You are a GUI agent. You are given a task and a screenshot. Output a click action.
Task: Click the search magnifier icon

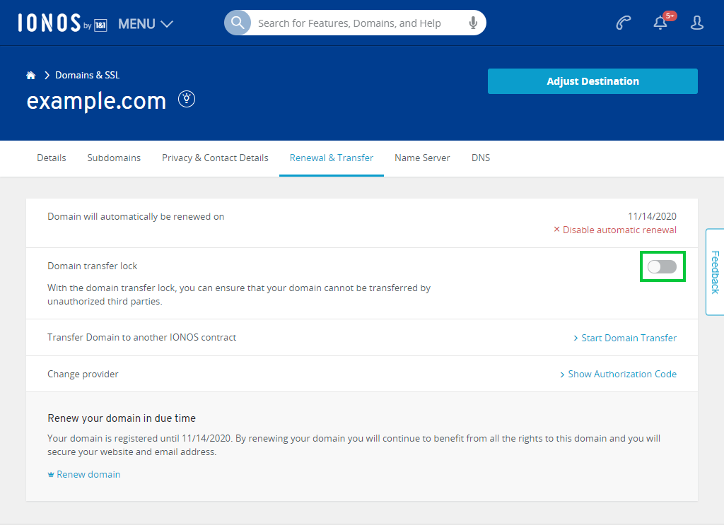click(x=238, y=23)
